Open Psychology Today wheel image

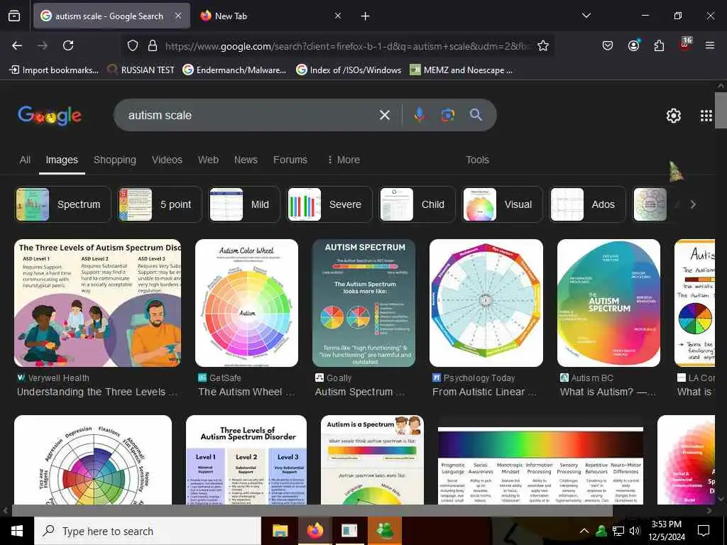tap(486, 303)
